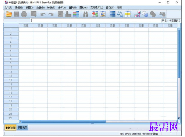This screenshot has width=185, height=137.
Task: Click the Redo arrow icon
Action: click(x=51, y=14)
